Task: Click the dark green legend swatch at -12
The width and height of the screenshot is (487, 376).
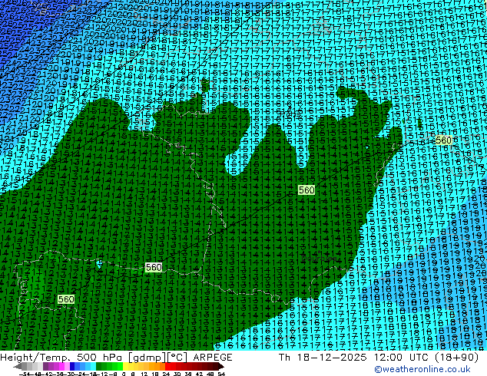Action: tap(99, 366)
